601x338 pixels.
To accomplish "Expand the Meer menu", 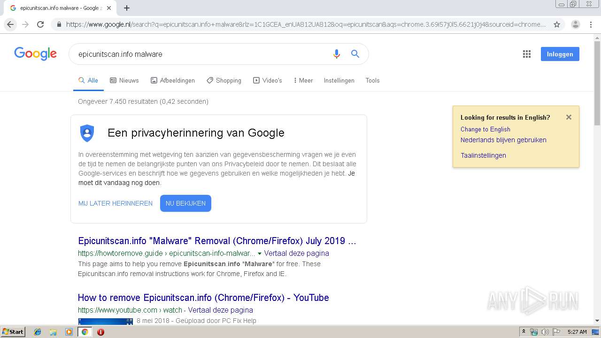I will click(303, 80).
